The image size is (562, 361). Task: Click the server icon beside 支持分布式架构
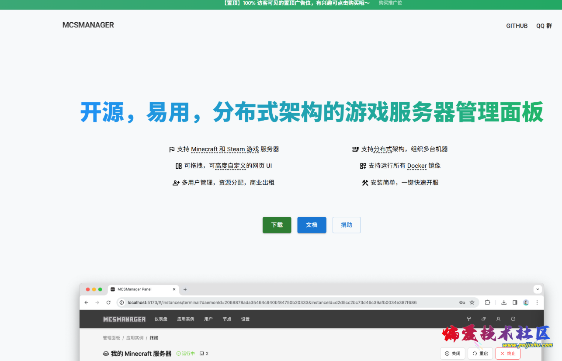coord(355,149)
